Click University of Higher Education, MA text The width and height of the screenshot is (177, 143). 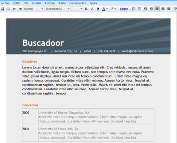coord(64,113)
